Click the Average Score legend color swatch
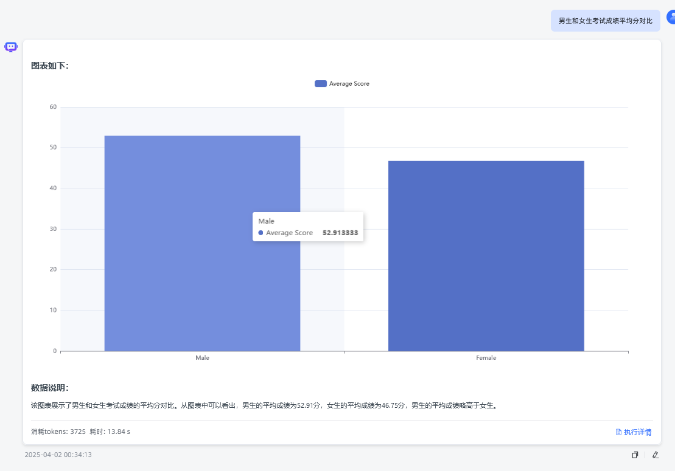The height and width of the screenshot is (471, 675). pyautogui.click(x=321, y=84)
